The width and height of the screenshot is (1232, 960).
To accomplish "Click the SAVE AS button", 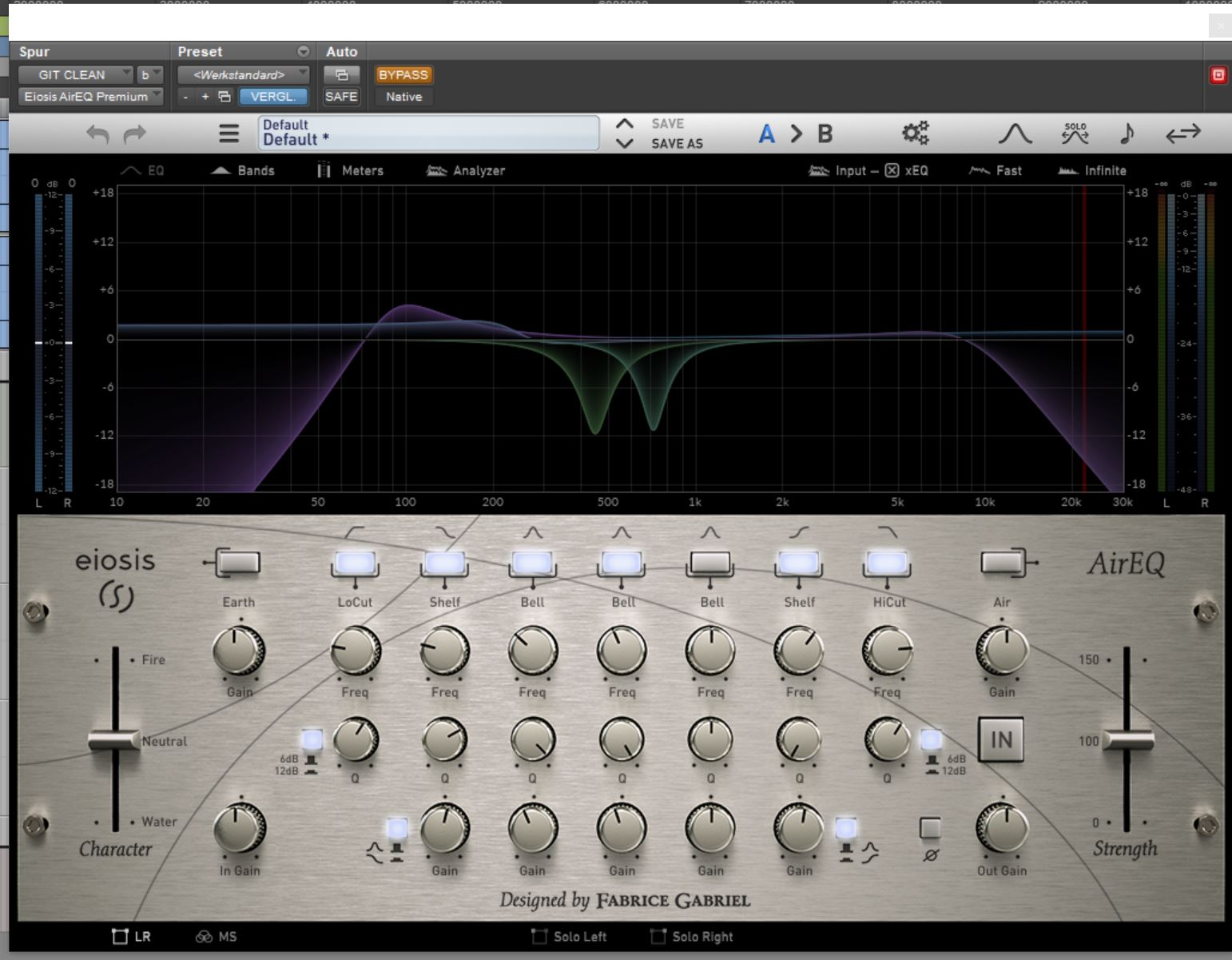I will click(x=677, y=144).
